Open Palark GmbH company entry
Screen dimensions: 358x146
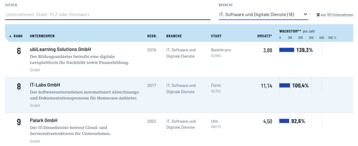click(x=44, y=120)
